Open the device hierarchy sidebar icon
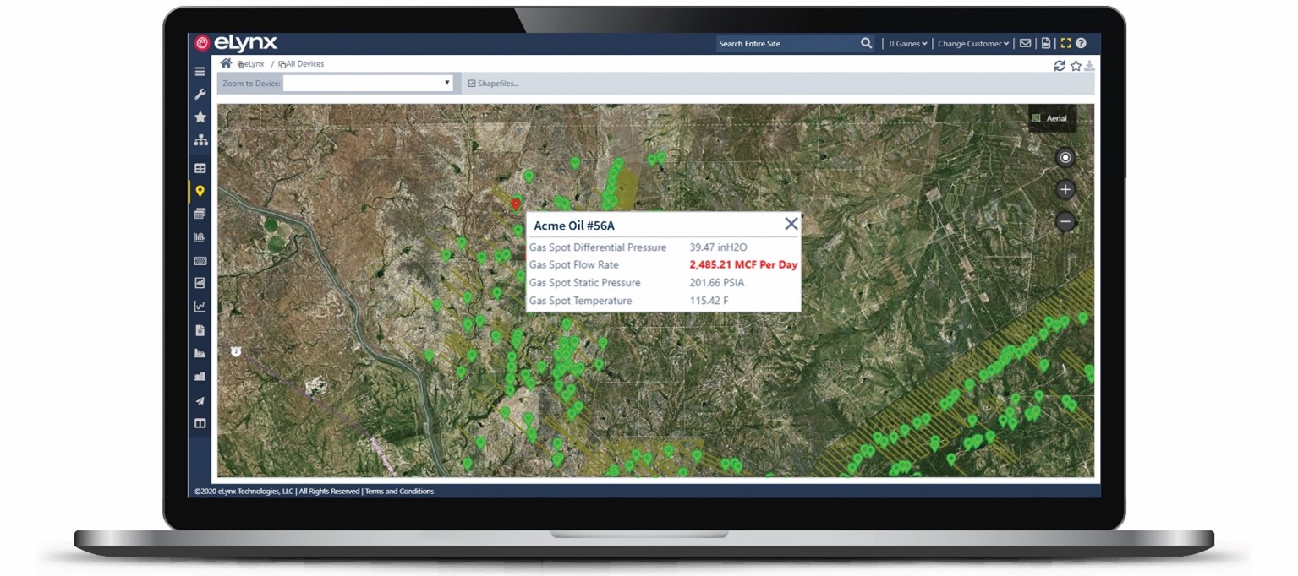 200,139
